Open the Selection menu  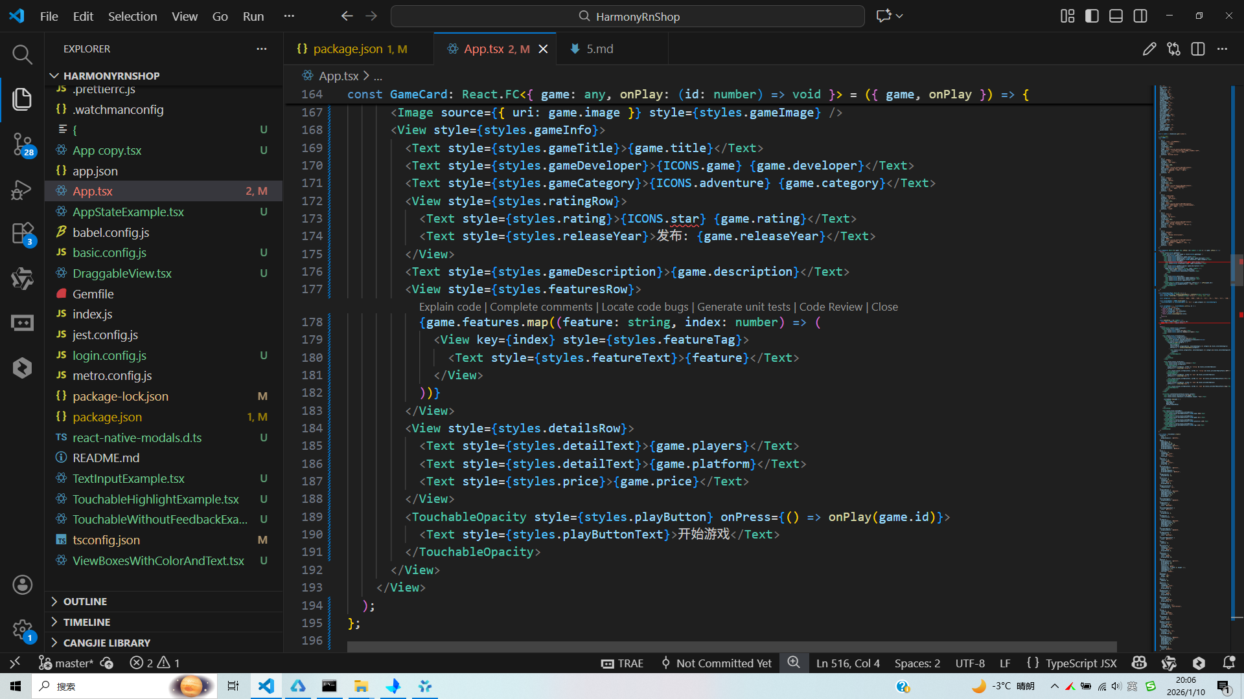[132, 16]
